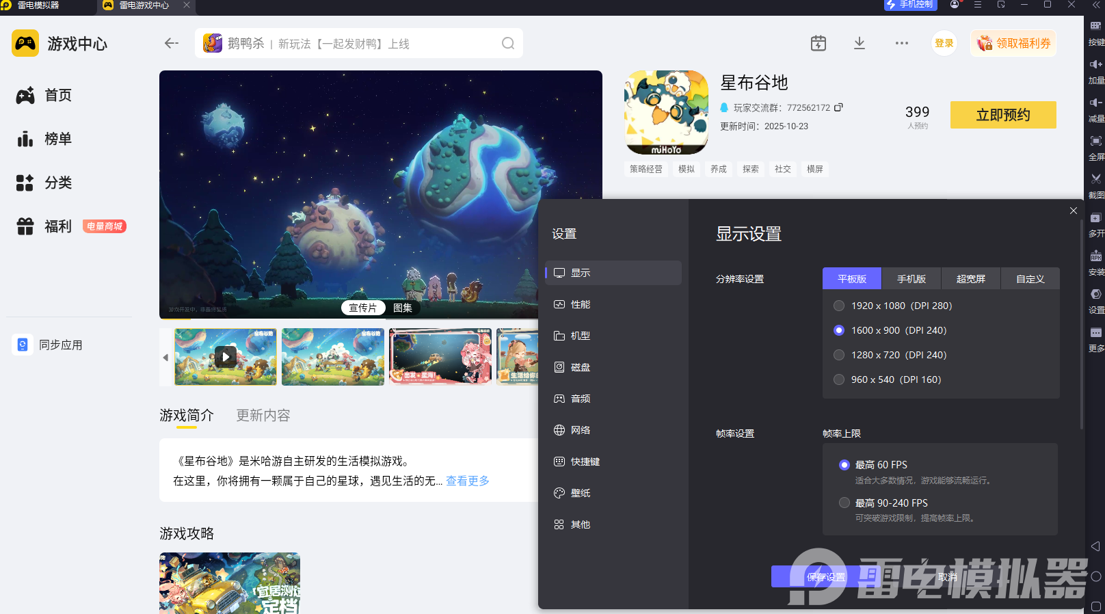The height and width of the screenshot is (614, 1105).
Task: Click 查看更多 link
Action: coord(468,481)
